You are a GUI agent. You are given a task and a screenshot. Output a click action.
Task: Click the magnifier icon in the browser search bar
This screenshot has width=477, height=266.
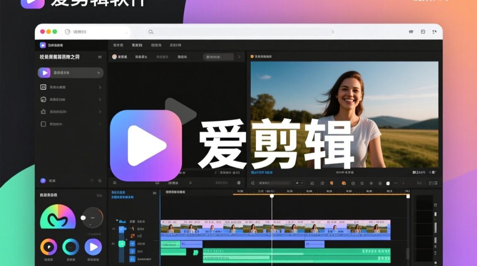[151, 32]
